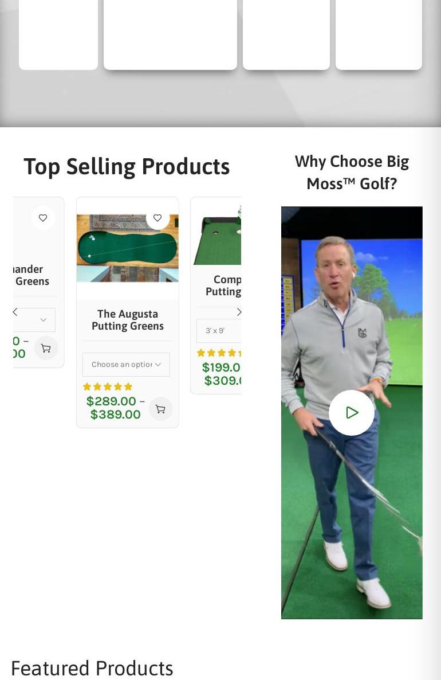The height and width of the screenshot is (680, 441).
Task: Play the Why Choose Big Moss video
Action: tap(351, 412)
